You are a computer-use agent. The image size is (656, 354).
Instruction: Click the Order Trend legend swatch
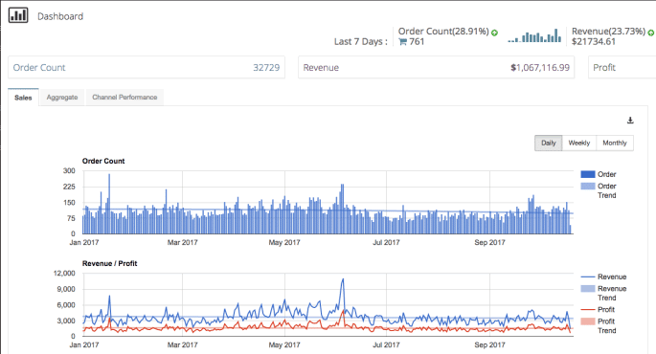tap(588, 186)
